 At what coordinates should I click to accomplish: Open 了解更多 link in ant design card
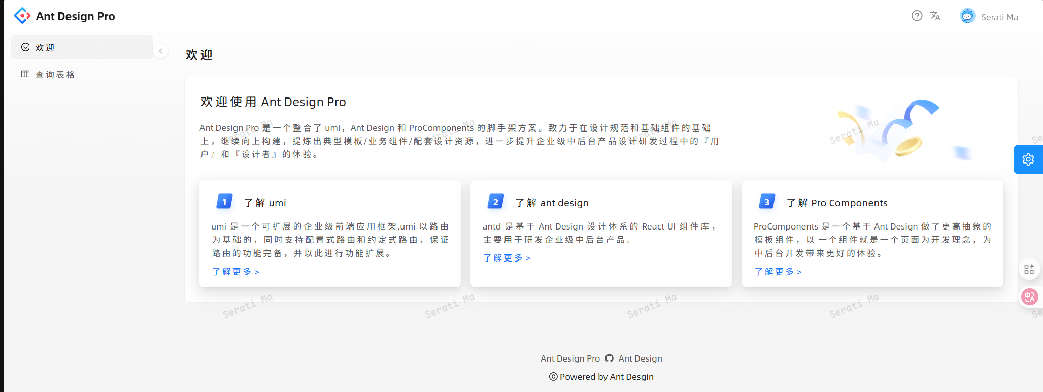507,258
